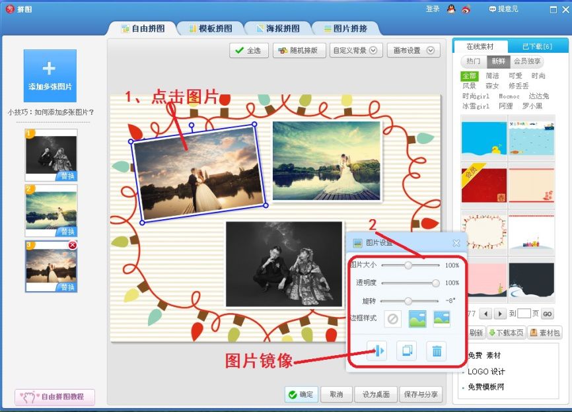Screen dimensions: 572x412
Task: Switch to 模板拼图 tab
Action: pyautogui.click(x=211, y=28)
